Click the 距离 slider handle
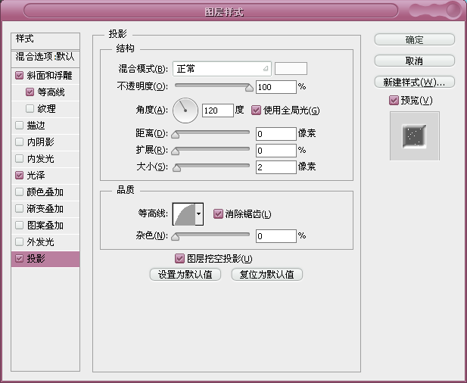 [176, 135]
